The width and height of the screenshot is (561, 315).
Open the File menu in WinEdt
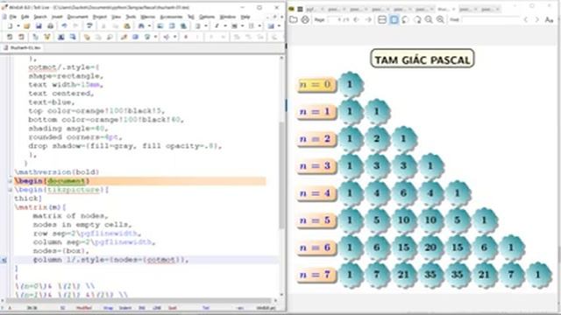[13, 17]
